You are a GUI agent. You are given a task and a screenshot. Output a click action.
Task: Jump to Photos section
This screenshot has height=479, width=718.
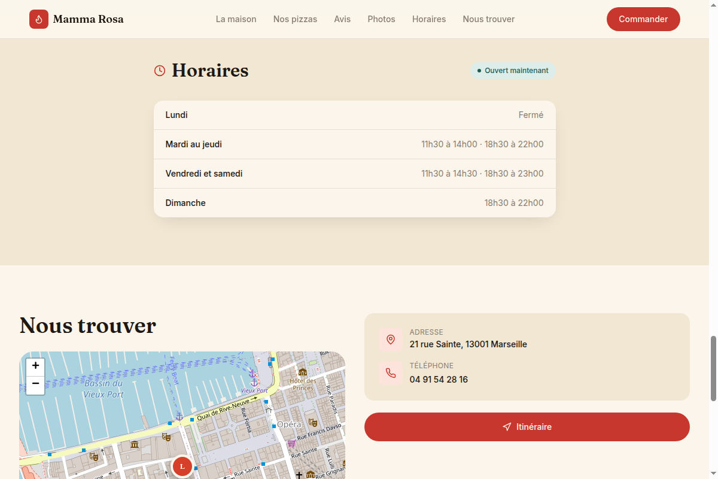coord(382,19)
